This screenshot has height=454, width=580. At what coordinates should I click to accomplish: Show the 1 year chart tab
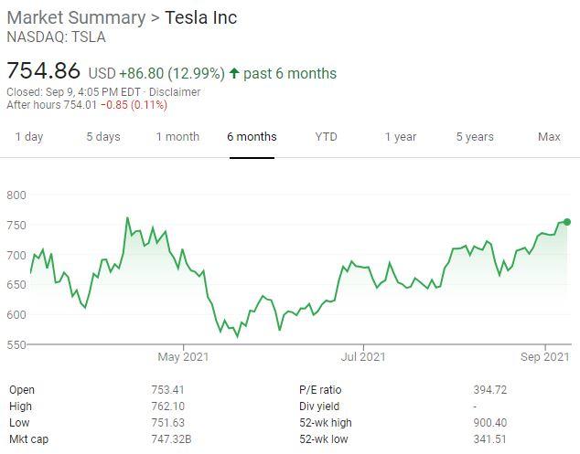click(400, 137)
